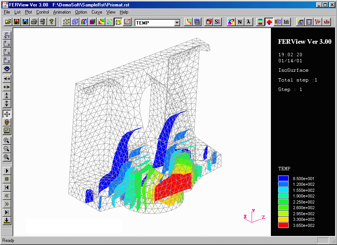Open the Curve menu
The width and height of the screenshot is (337, 245).
(97, 12)
